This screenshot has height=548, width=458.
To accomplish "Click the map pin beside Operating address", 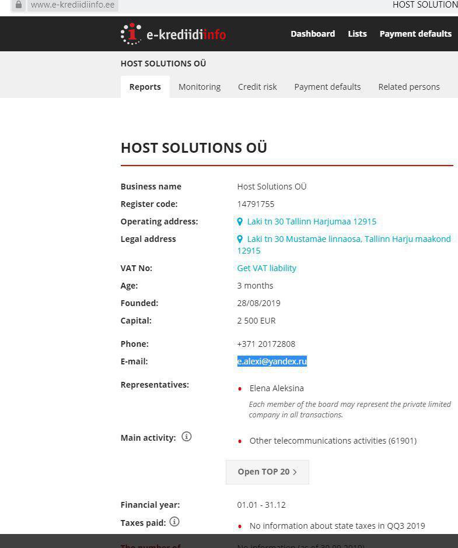I will point(240,222).
